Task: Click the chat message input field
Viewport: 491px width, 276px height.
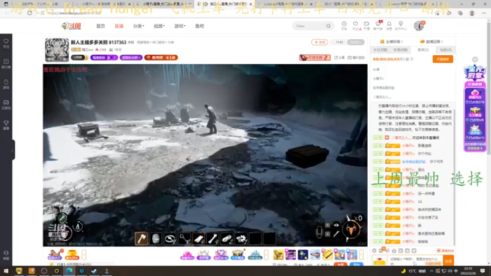Action: (416, 261)
